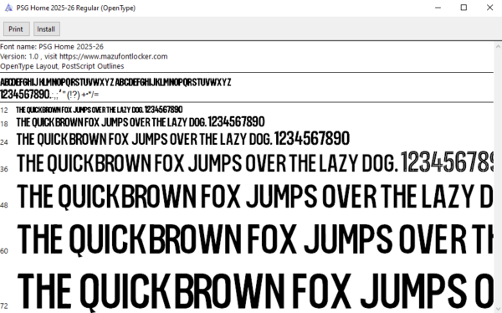Click the size label '24'
This screenshot has width=502, height=313.
(4, 142)
